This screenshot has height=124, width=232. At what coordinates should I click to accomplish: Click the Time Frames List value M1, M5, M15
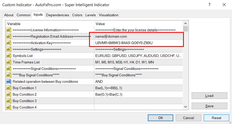pos(139,62)
